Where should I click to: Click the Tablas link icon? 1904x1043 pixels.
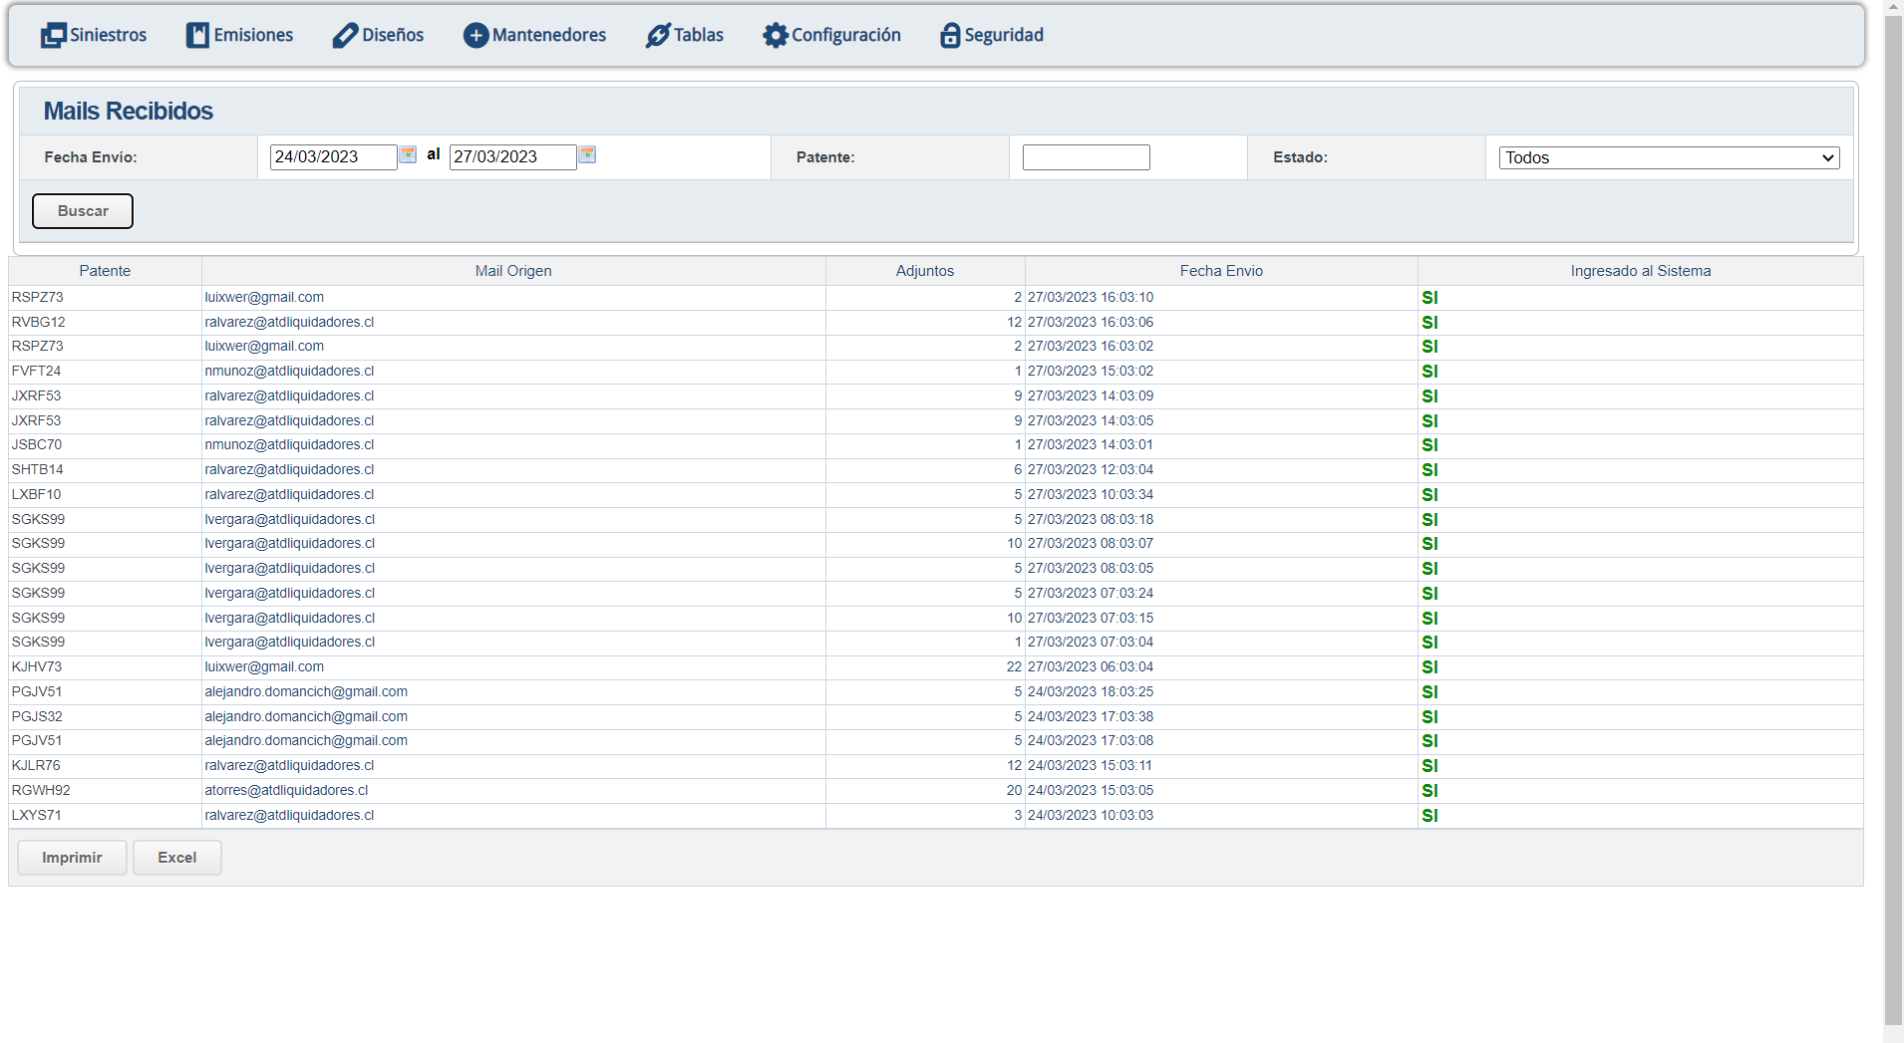point(657,36)
